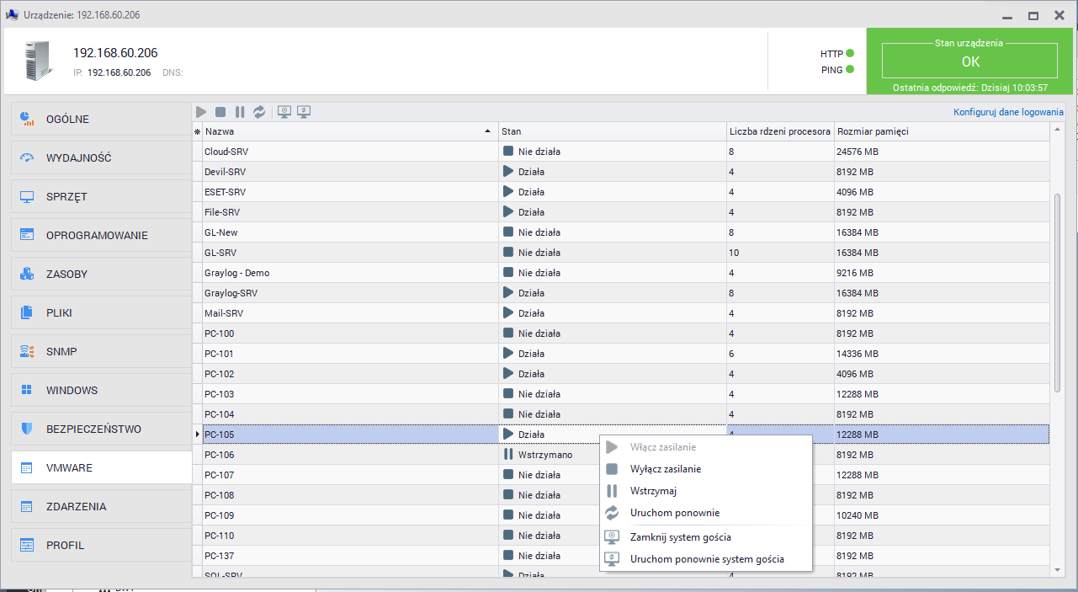This screenshot has width=1078, height=592.
Task: Select 'Zamknij system gościa' menu entry
Action: tap(680, 537)
